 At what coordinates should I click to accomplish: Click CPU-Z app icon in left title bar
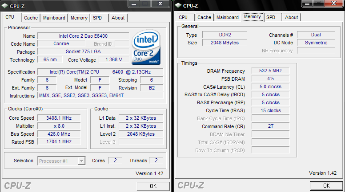[4, 6]
